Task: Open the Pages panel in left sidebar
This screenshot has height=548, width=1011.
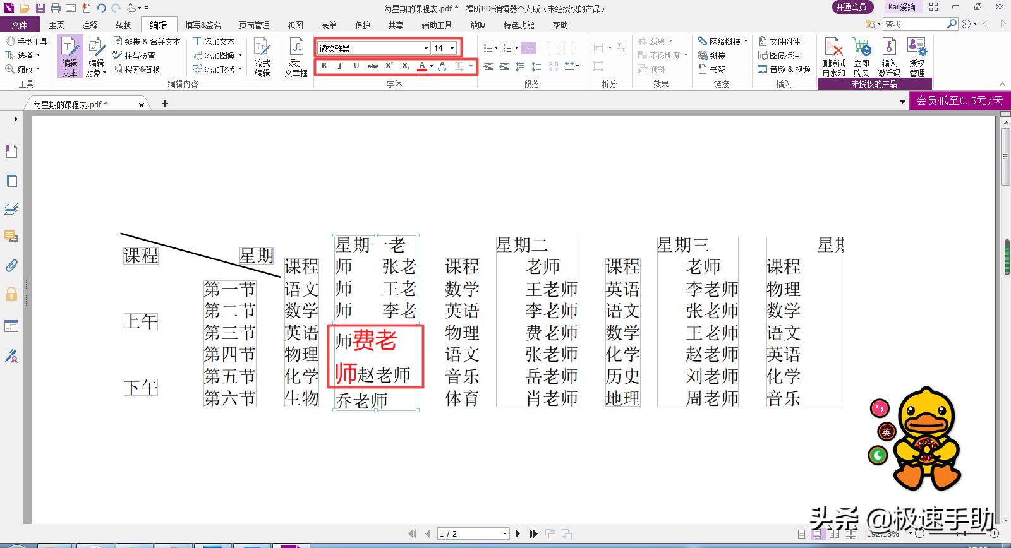Action: (11, 181)
